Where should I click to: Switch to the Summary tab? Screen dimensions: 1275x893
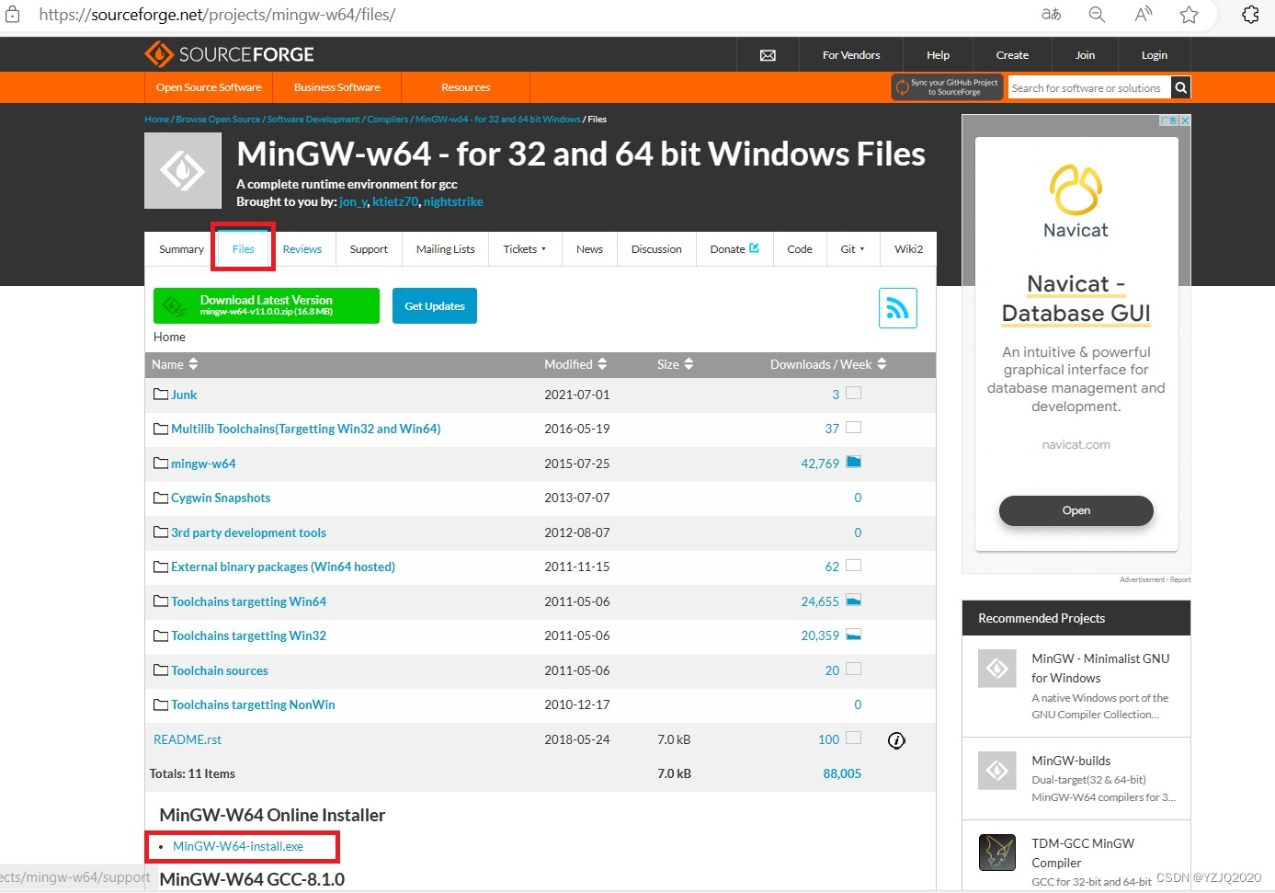pyautogui.click(x=180, y=248)
